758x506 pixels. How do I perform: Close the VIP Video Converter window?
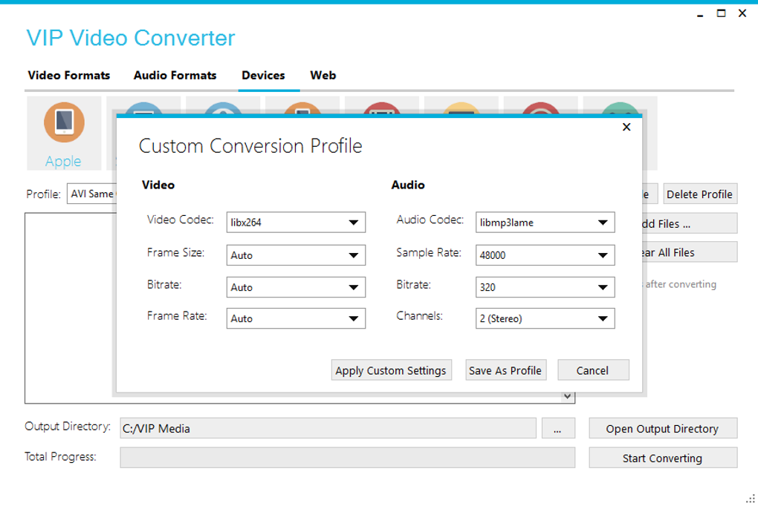(x=742, y=13)
